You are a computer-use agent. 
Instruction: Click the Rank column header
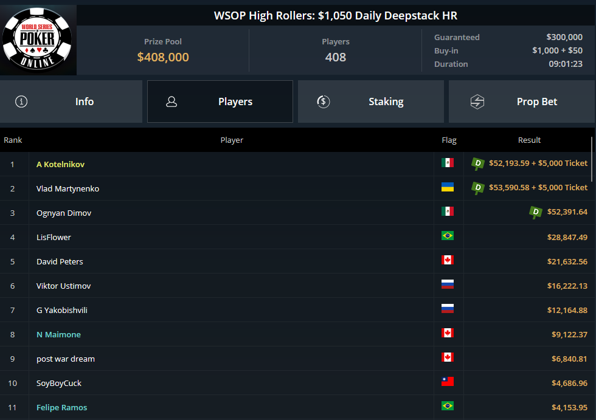point(13,140)
